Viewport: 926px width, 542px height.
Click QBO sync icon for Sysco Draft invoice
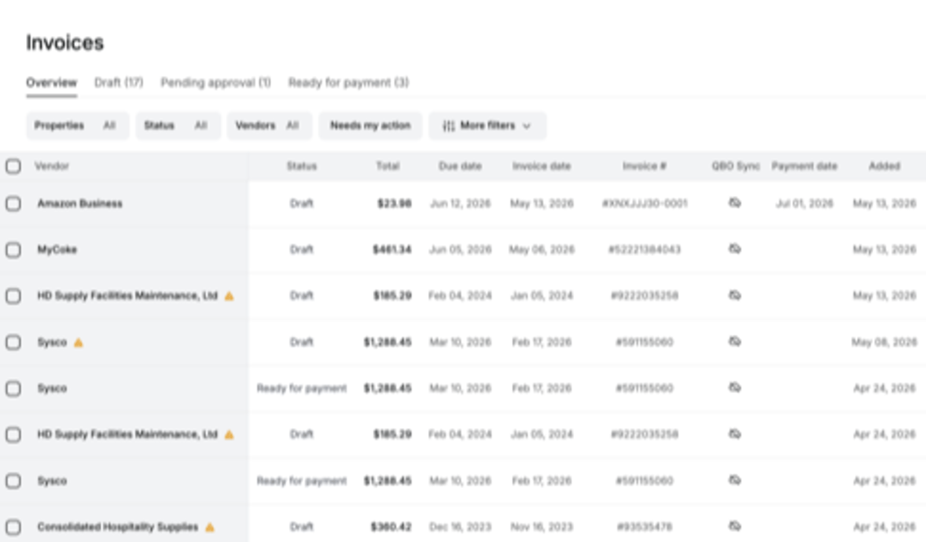(x=734, y=342)
